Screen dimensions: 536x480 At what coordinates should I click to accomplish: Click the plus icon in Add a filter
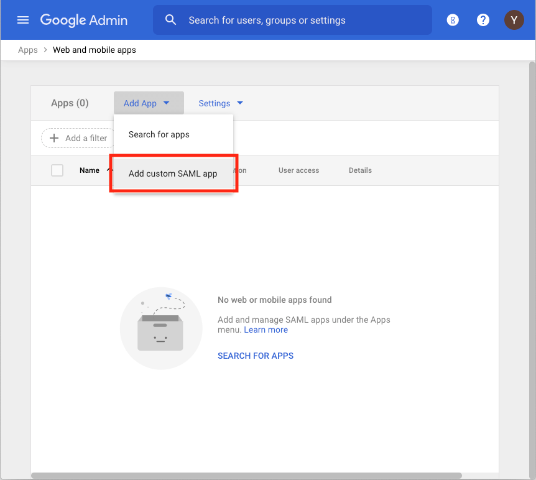[54, 138]
